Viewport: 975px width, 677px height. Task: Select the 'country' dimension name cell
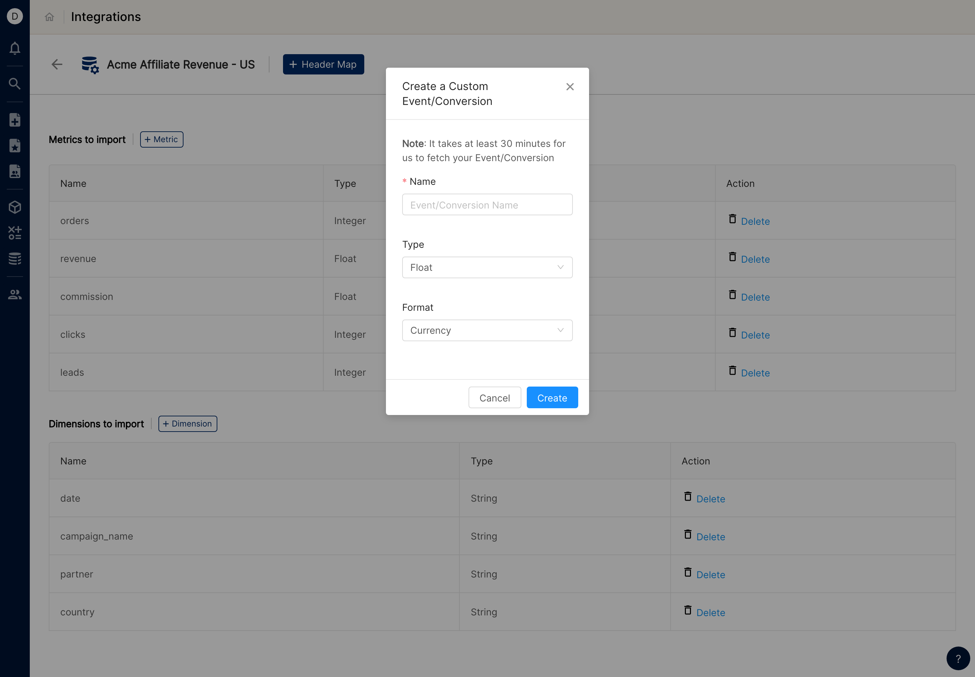pyautogui.click(x=254, y=612)
